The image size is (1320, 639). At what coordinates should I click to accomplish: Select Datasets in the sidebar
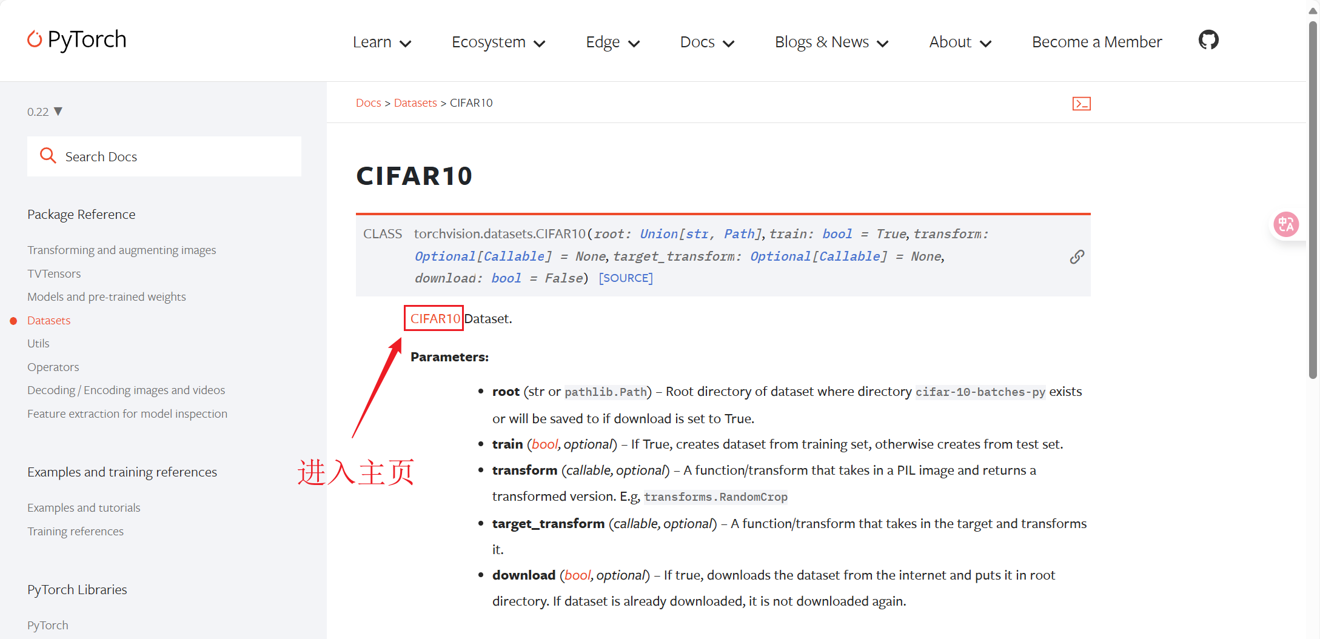(49, 320)
